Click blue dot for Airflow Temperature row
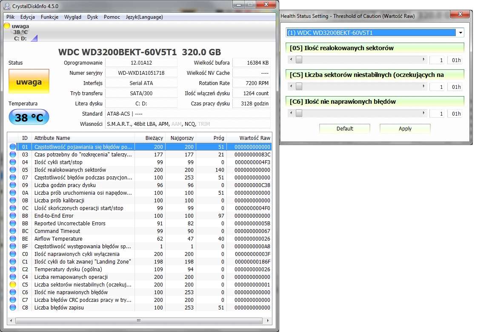The width and height of the screenshot is (492, 332). click(x=12, y=238)
